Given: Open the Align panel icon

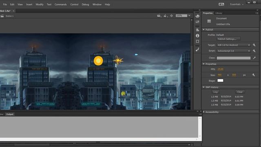Looking at the screenshot, I should coord(197,30).
